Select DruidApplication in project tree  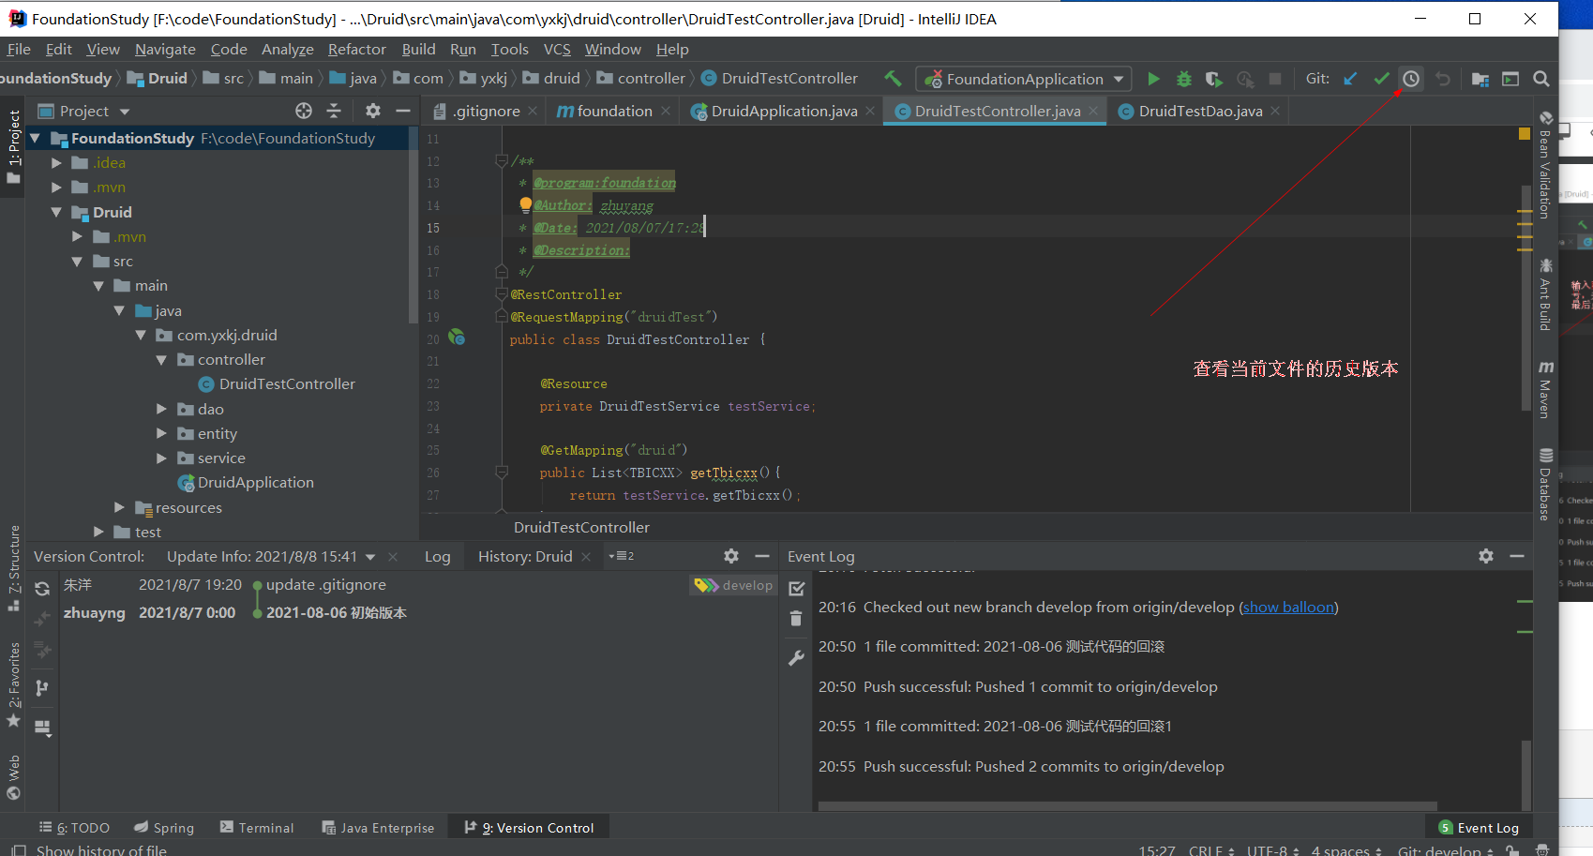(x=256, y=482)
